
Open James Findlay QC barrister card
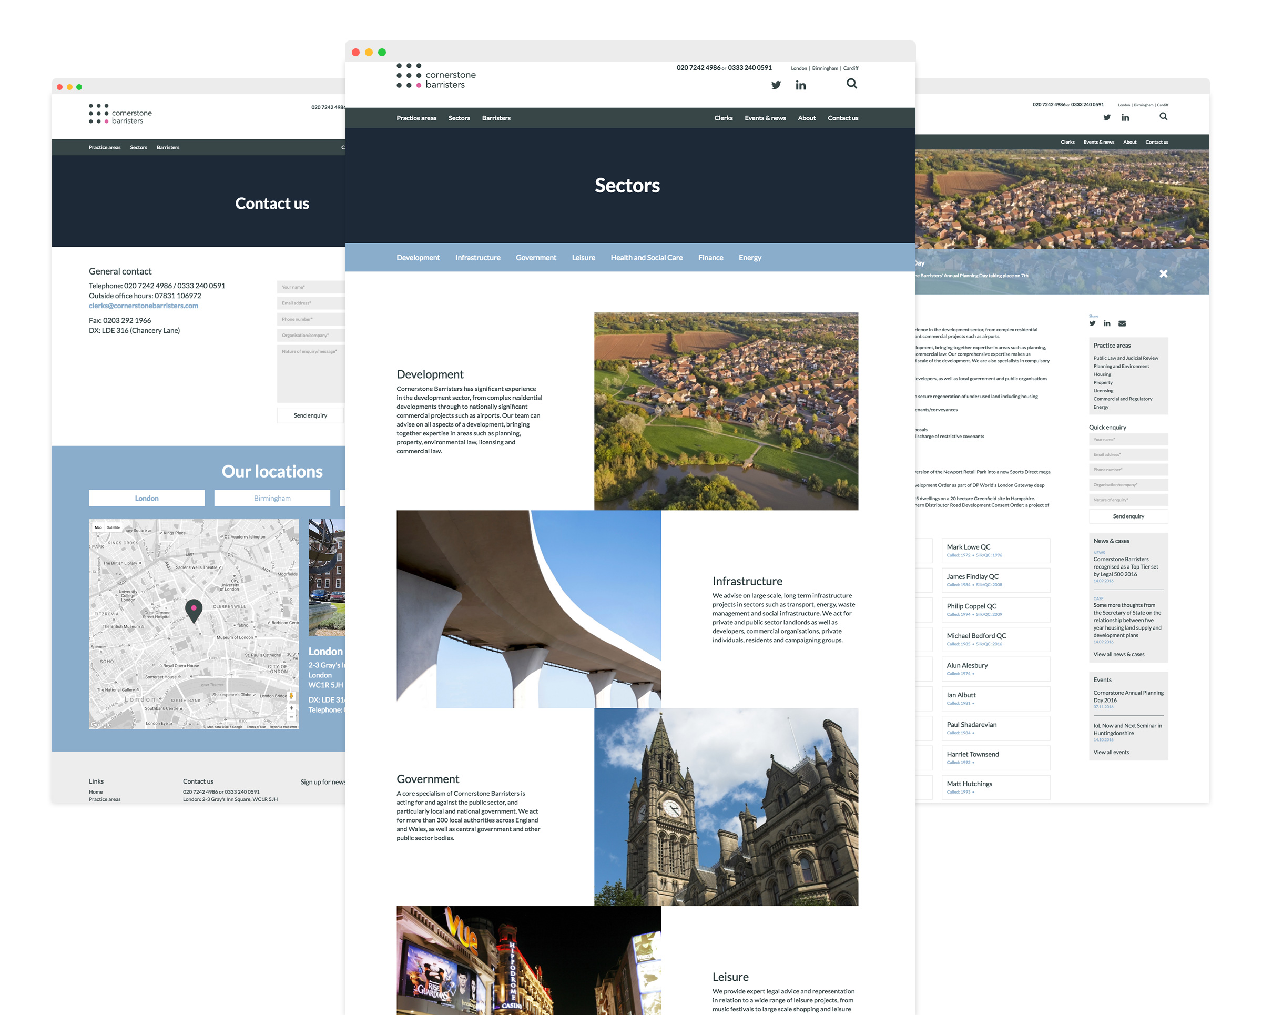[x=996, y=580]
